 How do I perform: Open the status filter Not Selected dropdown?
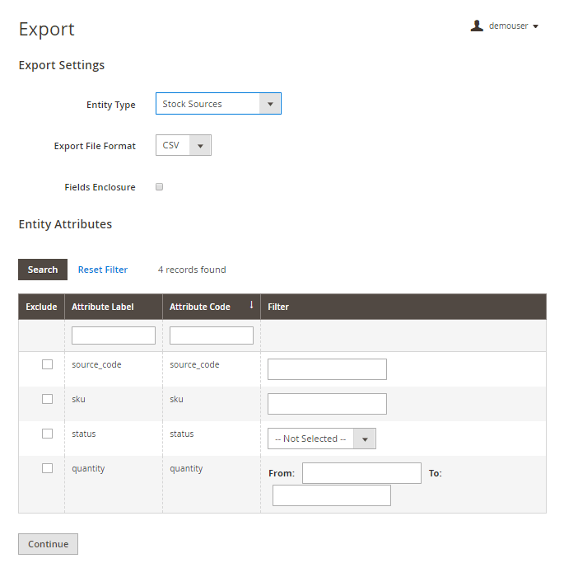321,439
